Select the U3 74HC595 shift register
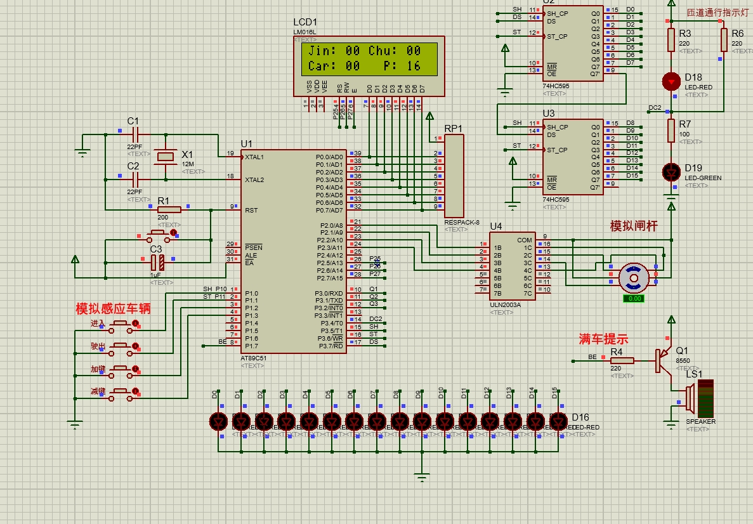The image size is (753, 524). [x=573, y=157]
